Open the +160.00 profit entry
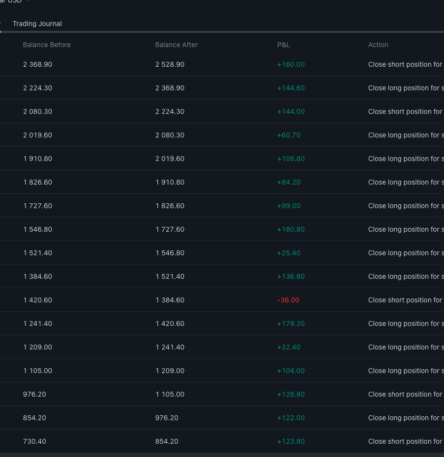The image size is (444, 457). [221, 64]
